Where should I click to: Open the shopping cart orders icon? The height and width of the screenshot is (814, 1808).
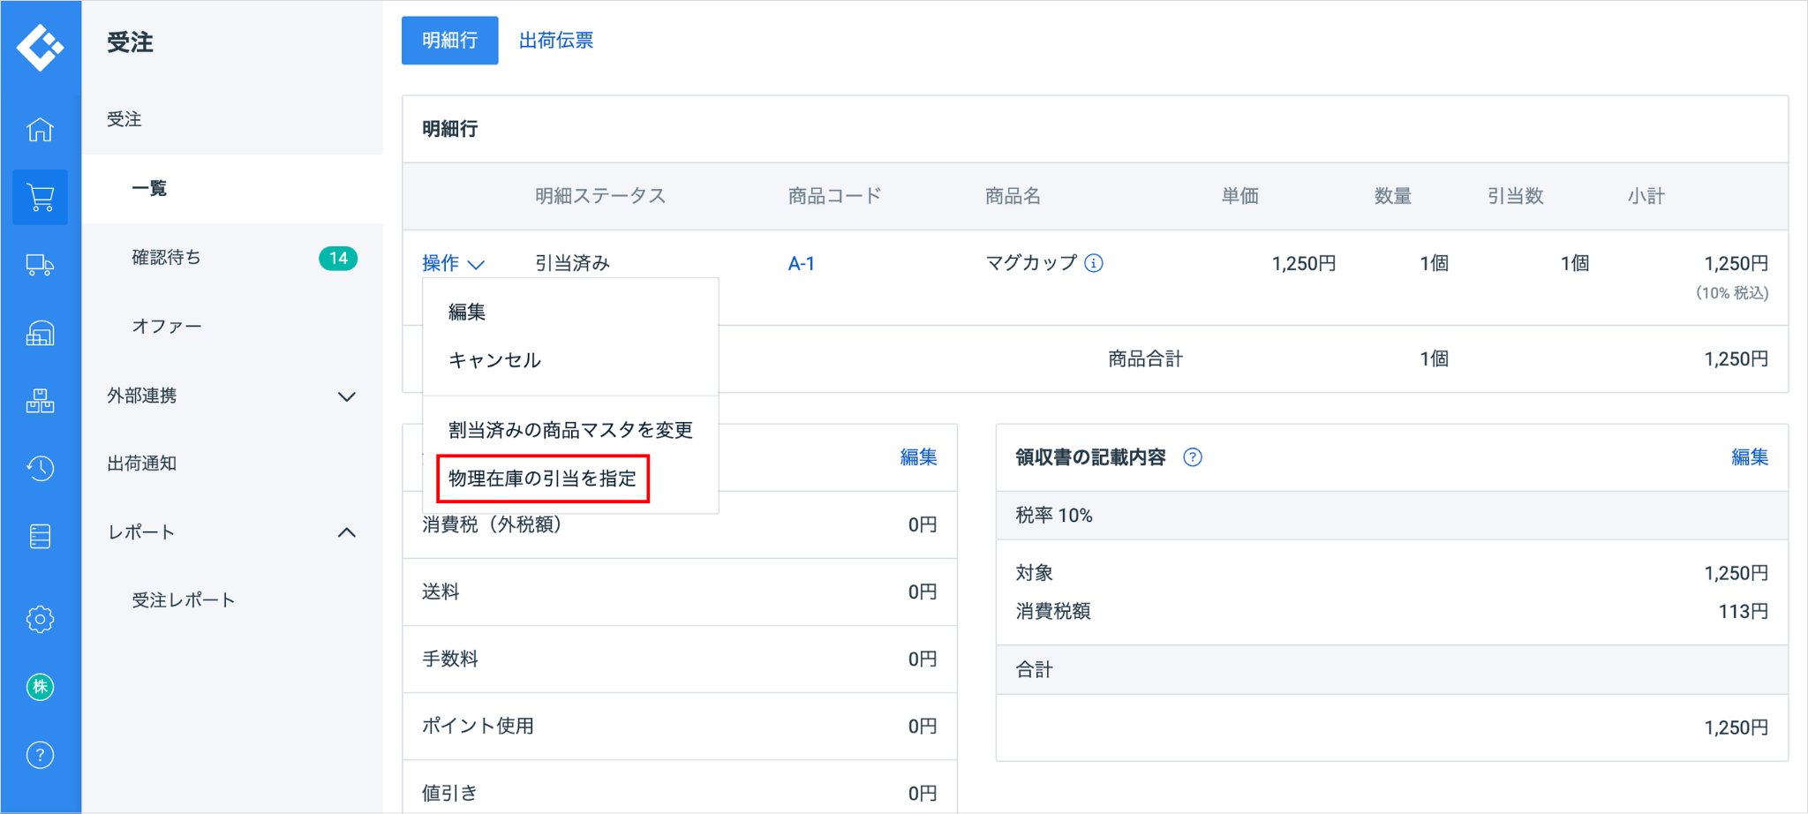coord(41,197)
